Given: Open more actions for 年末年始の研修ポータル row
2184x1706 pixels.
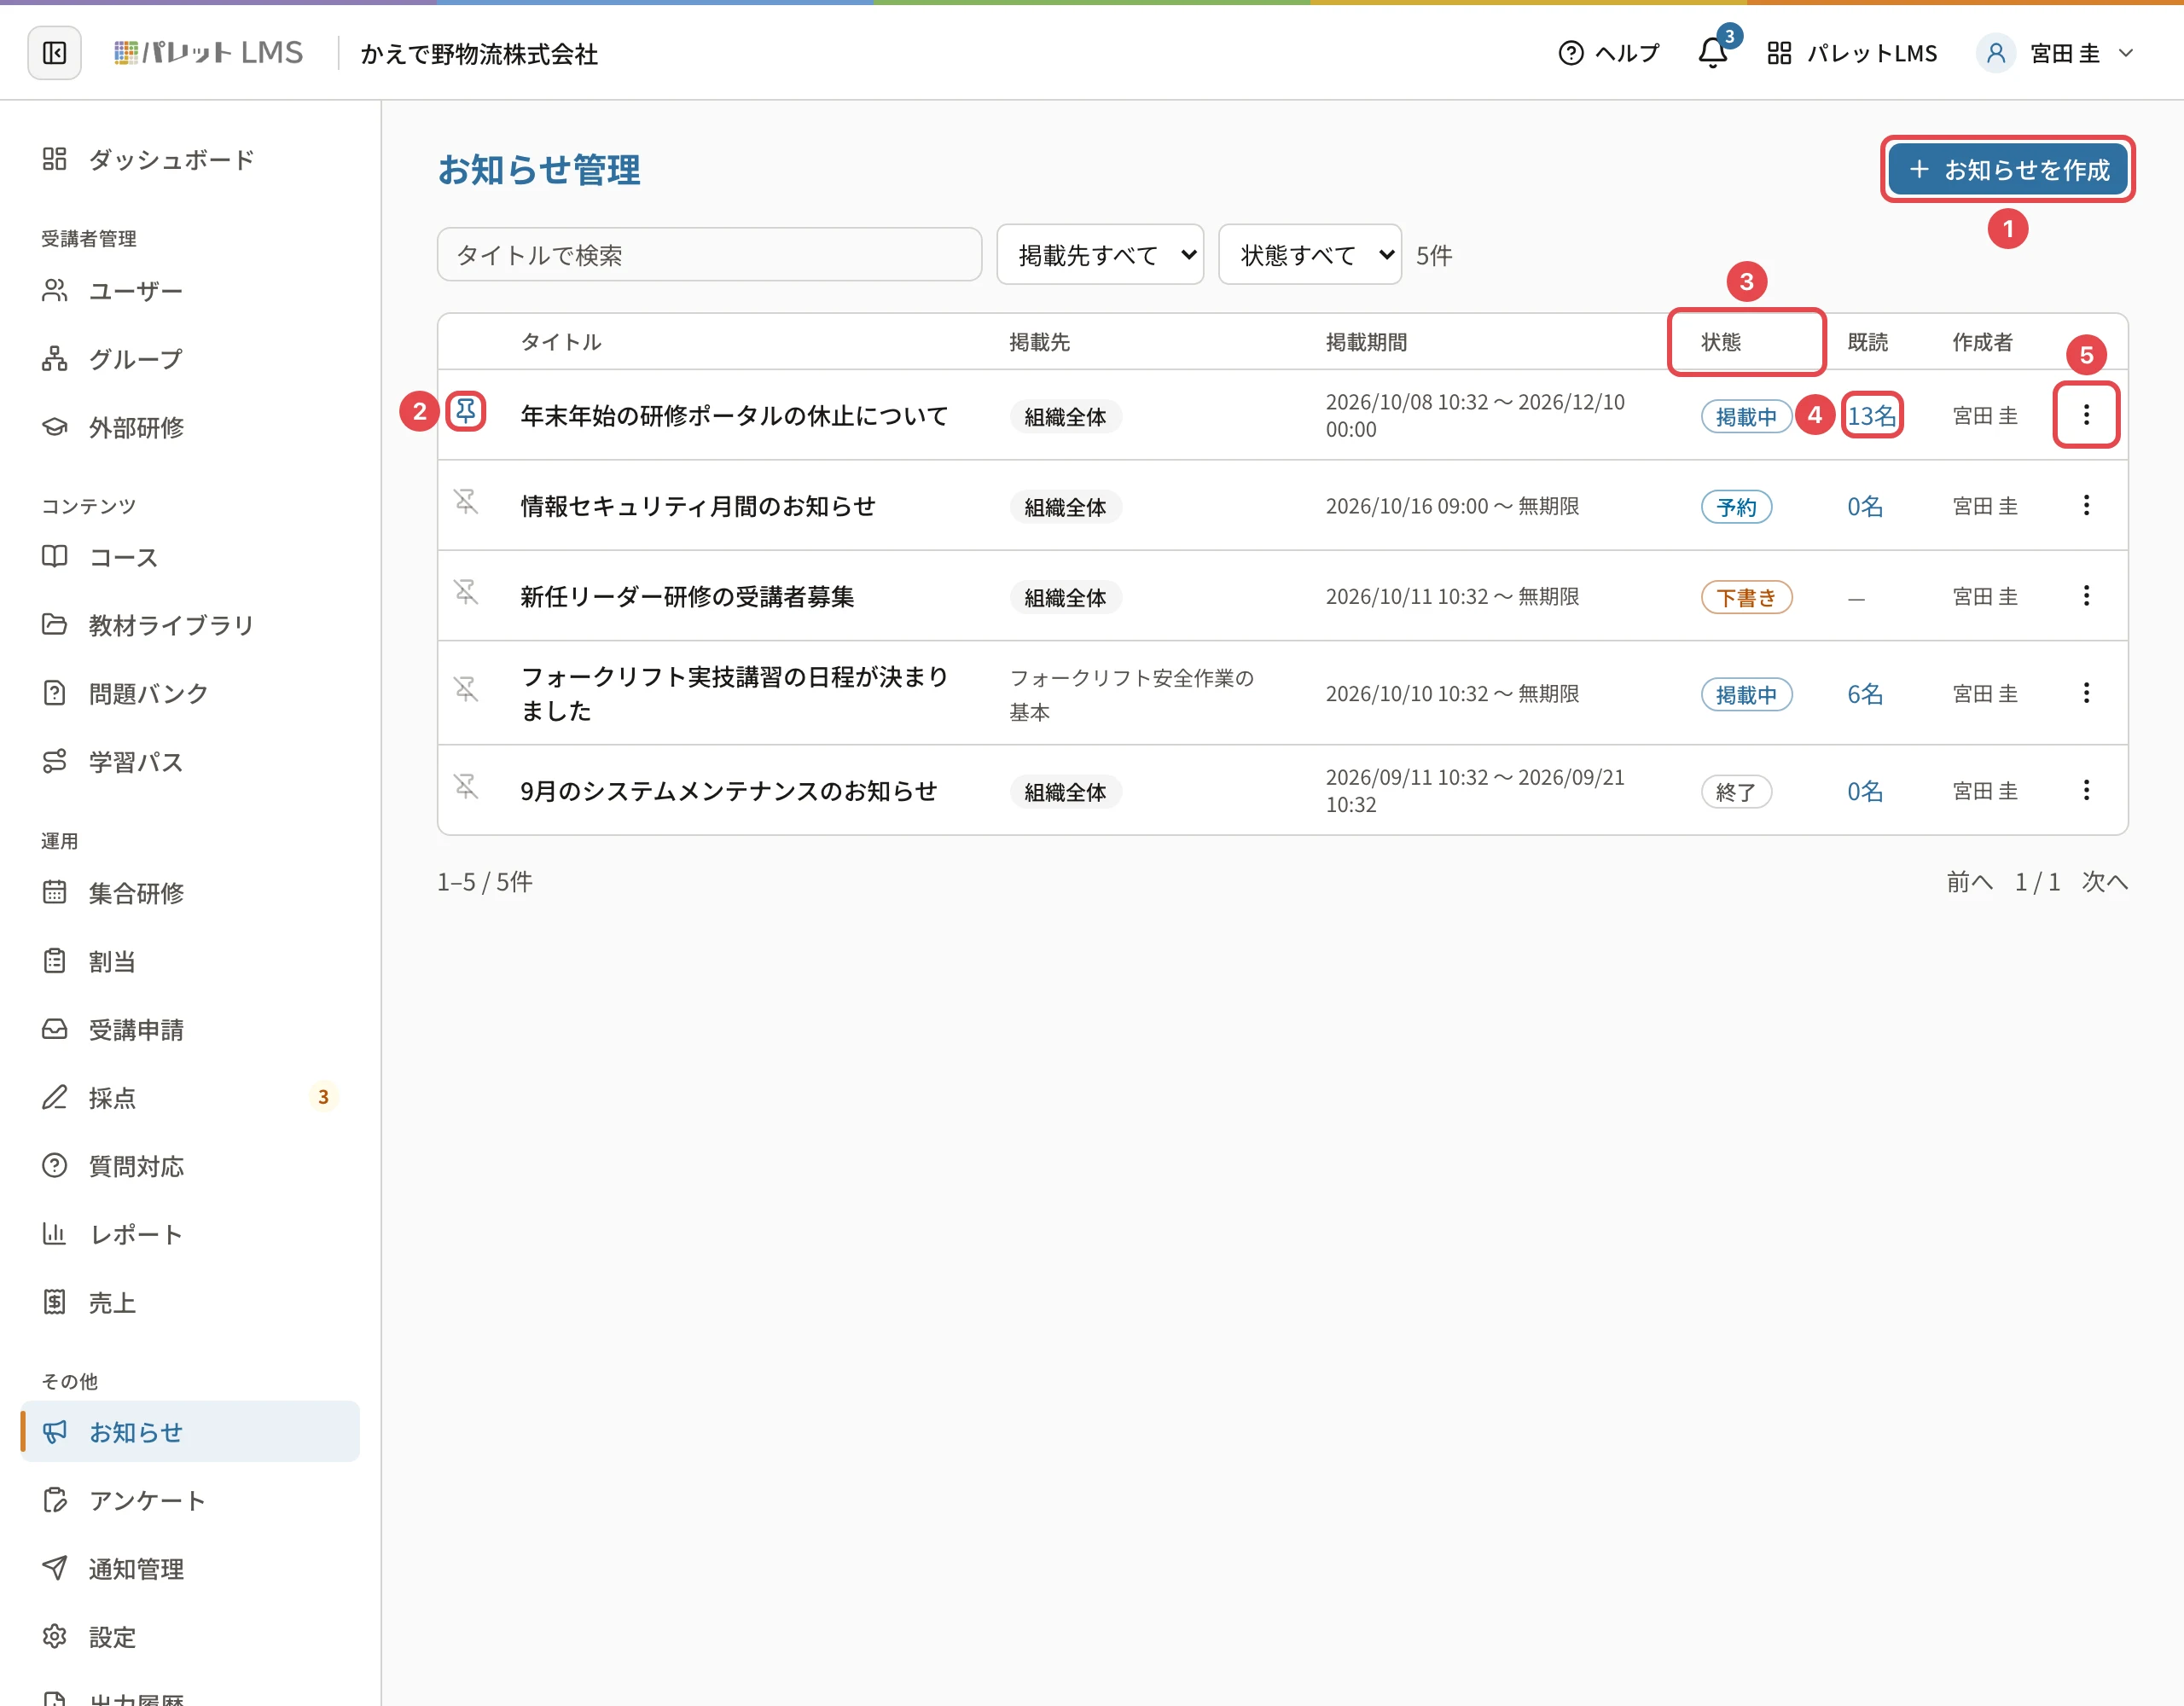Looking at the screenshot, I should point(2086,414).
